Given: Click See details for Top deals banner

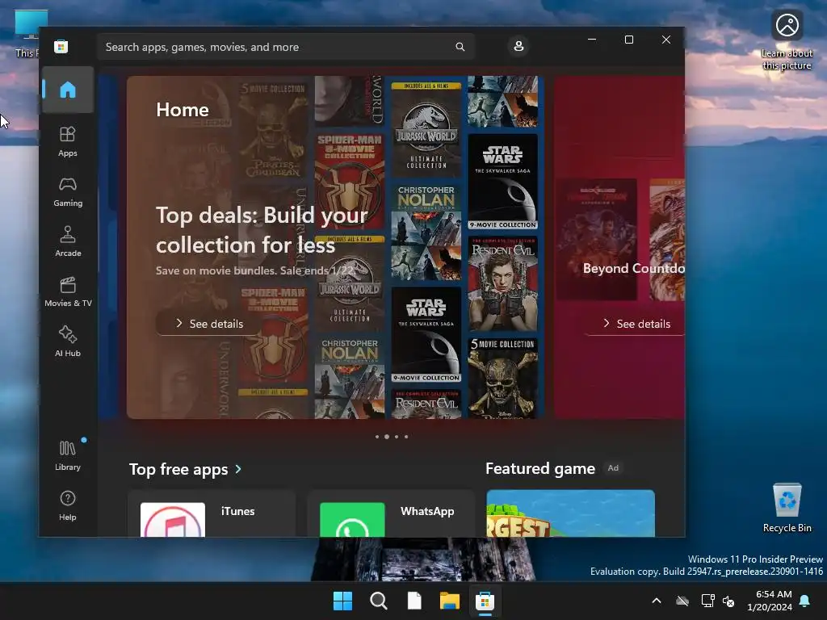Looking at the screenshot, I should [209, 324].
